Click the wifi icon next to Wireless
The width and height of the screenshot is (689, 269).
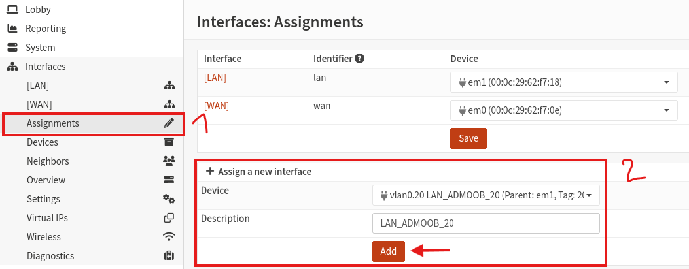[x=169, y=236]
